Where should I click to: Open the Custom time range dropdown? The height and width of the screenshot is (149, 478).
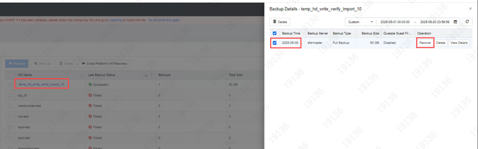point(361,22)
